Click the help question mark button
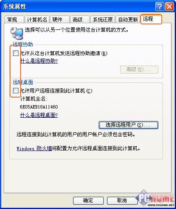The height and width of the screenshot is (209, 176). (x=160, y=7)
